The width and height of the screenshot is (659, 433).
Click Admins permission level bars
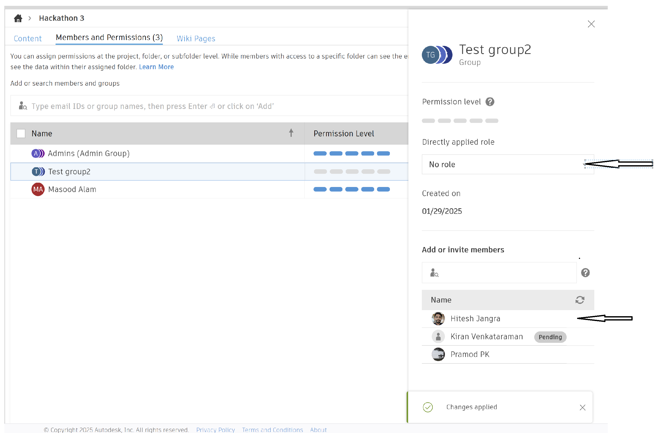click(351, 154)
